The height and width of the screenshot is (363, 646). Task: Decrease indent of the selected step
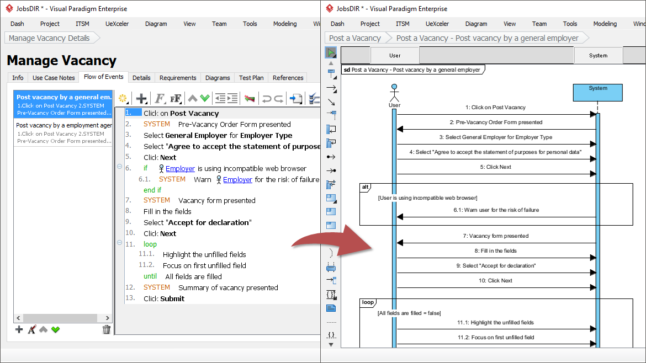pos(220,98)
